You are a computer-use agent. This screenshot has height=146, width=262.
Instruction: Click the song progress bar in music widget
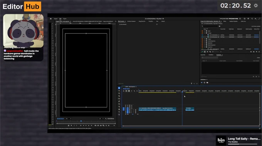[242, 144]
